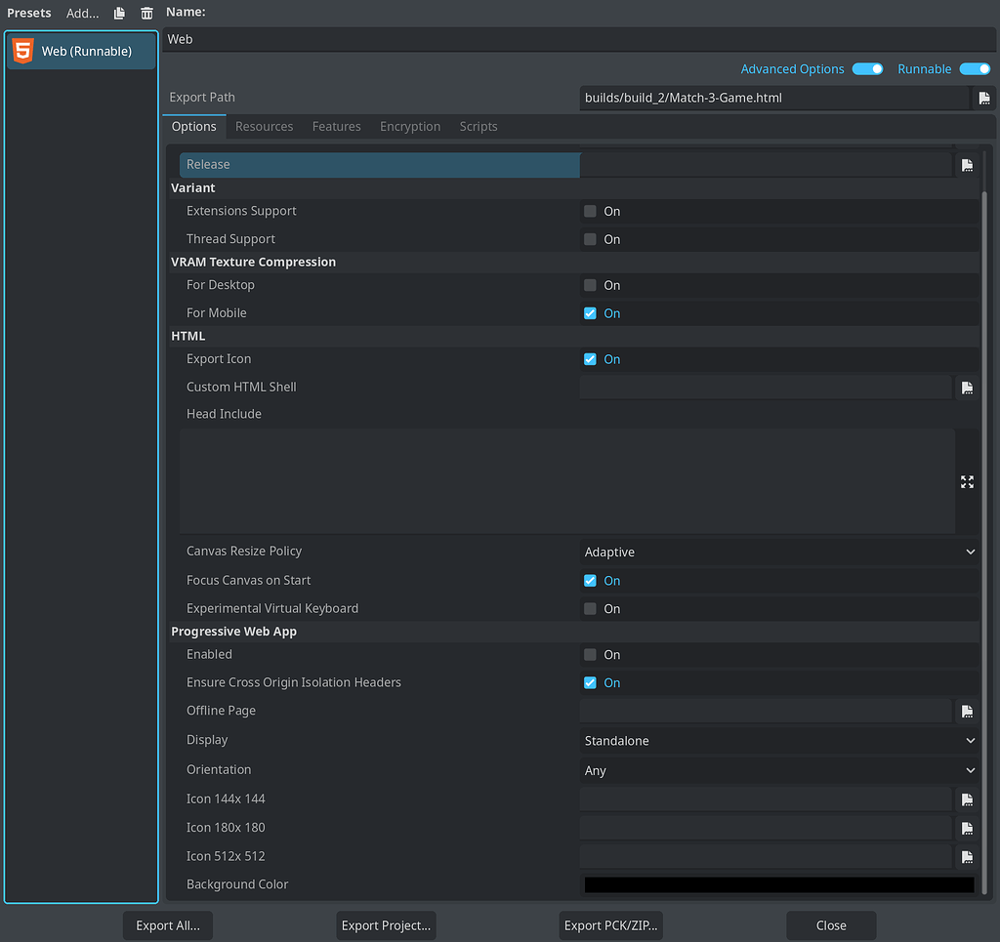Enable Thread Support
This screenshot has width=1000, height=942.
pos(589,239)
